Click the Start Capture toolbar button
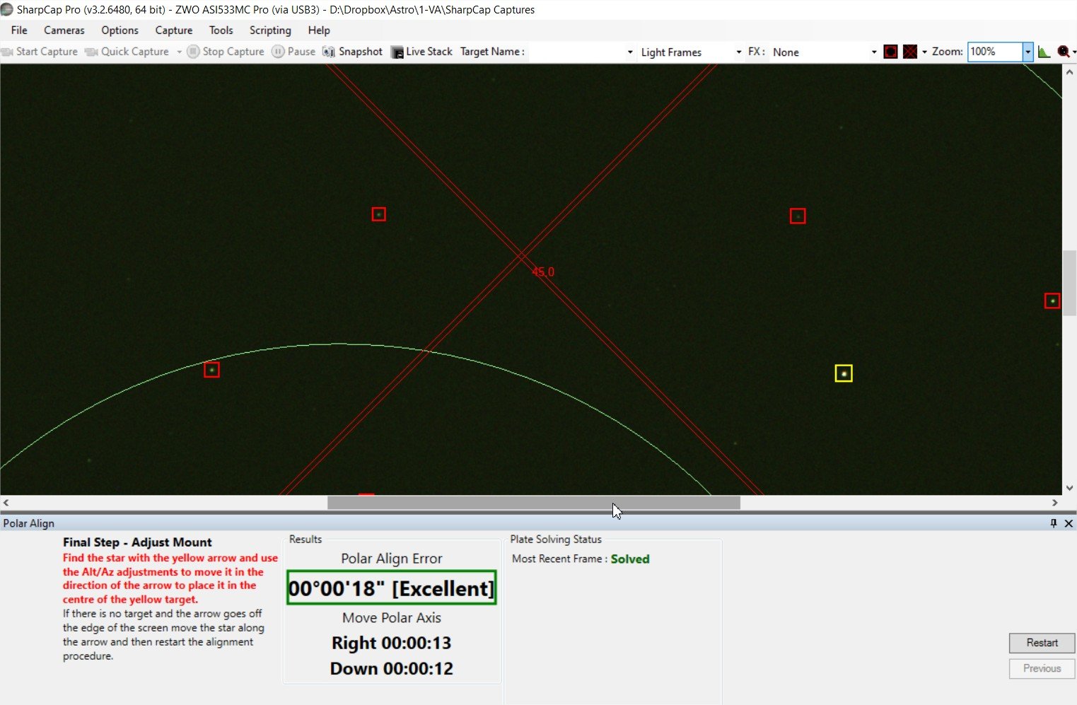This screenshot has width=1077, height=705. tap(39, 52)
